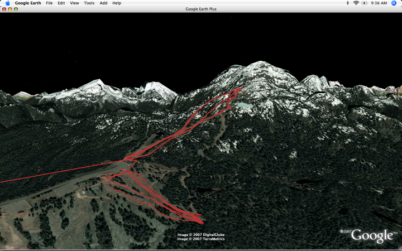The height and width of the screenshot is (251, 402).
Task: Open the Help menu
Action: (117, 3)
